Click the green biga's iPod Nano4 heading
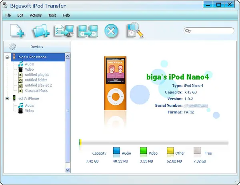Screen dimensions: 240x185 coord(178,77)
